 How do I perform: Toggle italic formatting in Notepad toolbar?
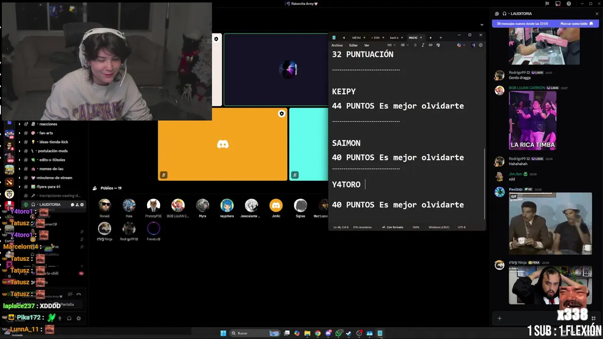tap(423, 45)
